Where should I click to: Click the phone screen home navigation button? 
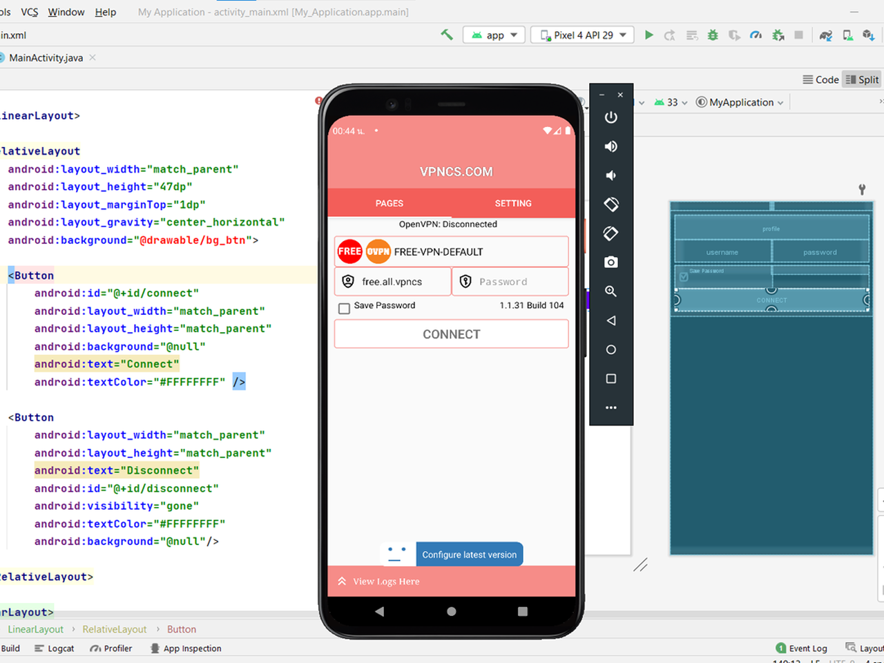(451, 611)
